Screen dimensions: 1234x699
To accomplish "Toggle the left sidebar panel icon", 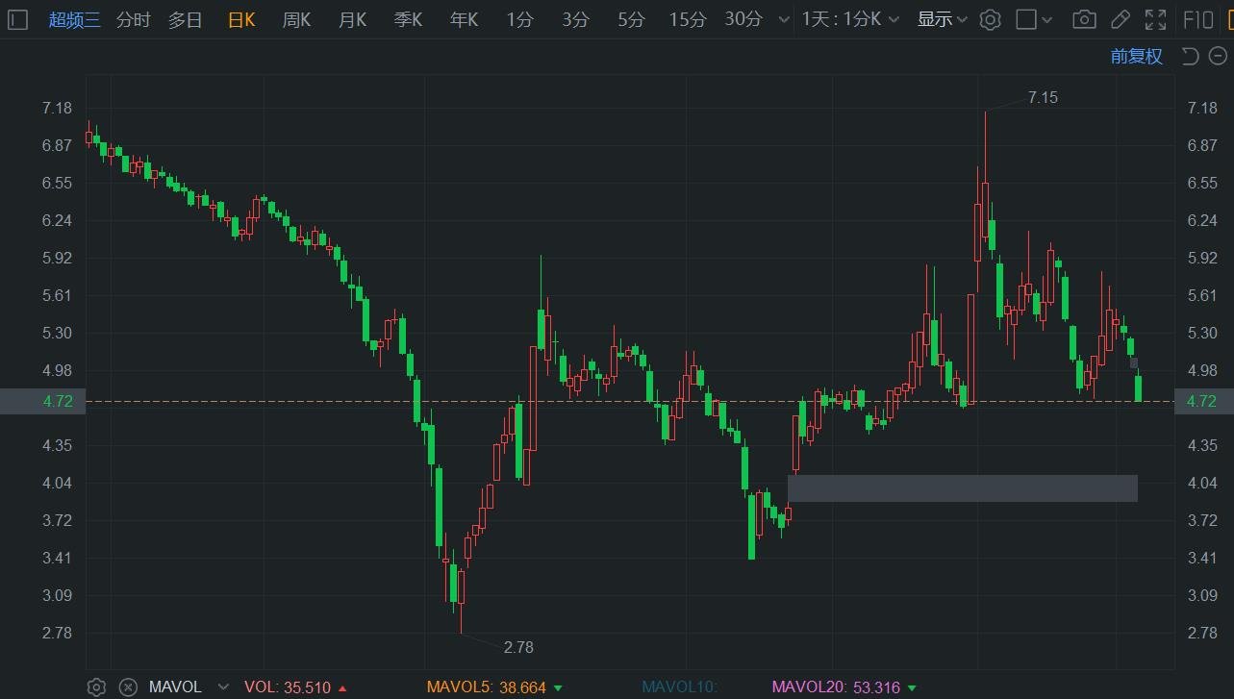I will 16,19.
